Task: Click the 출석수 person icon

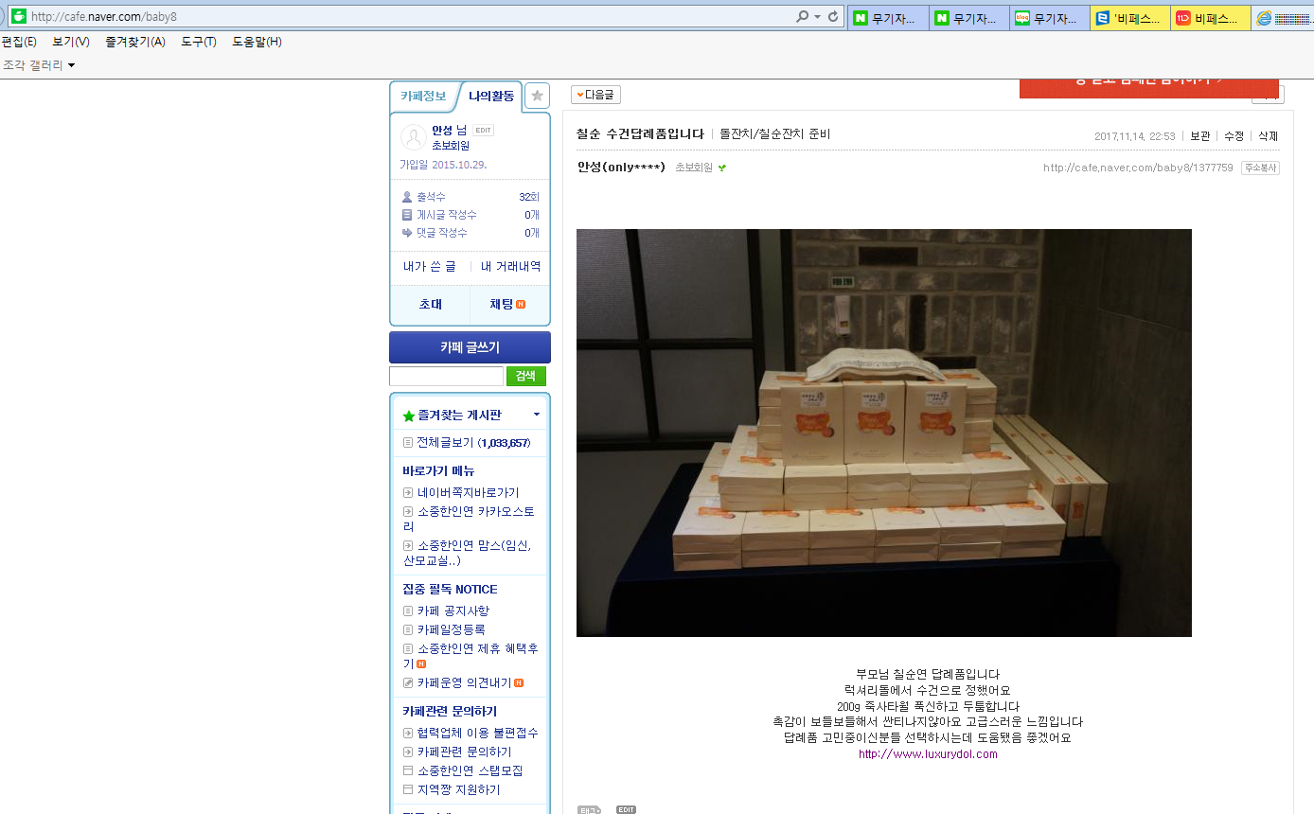Action: click(x=407, y=197)
